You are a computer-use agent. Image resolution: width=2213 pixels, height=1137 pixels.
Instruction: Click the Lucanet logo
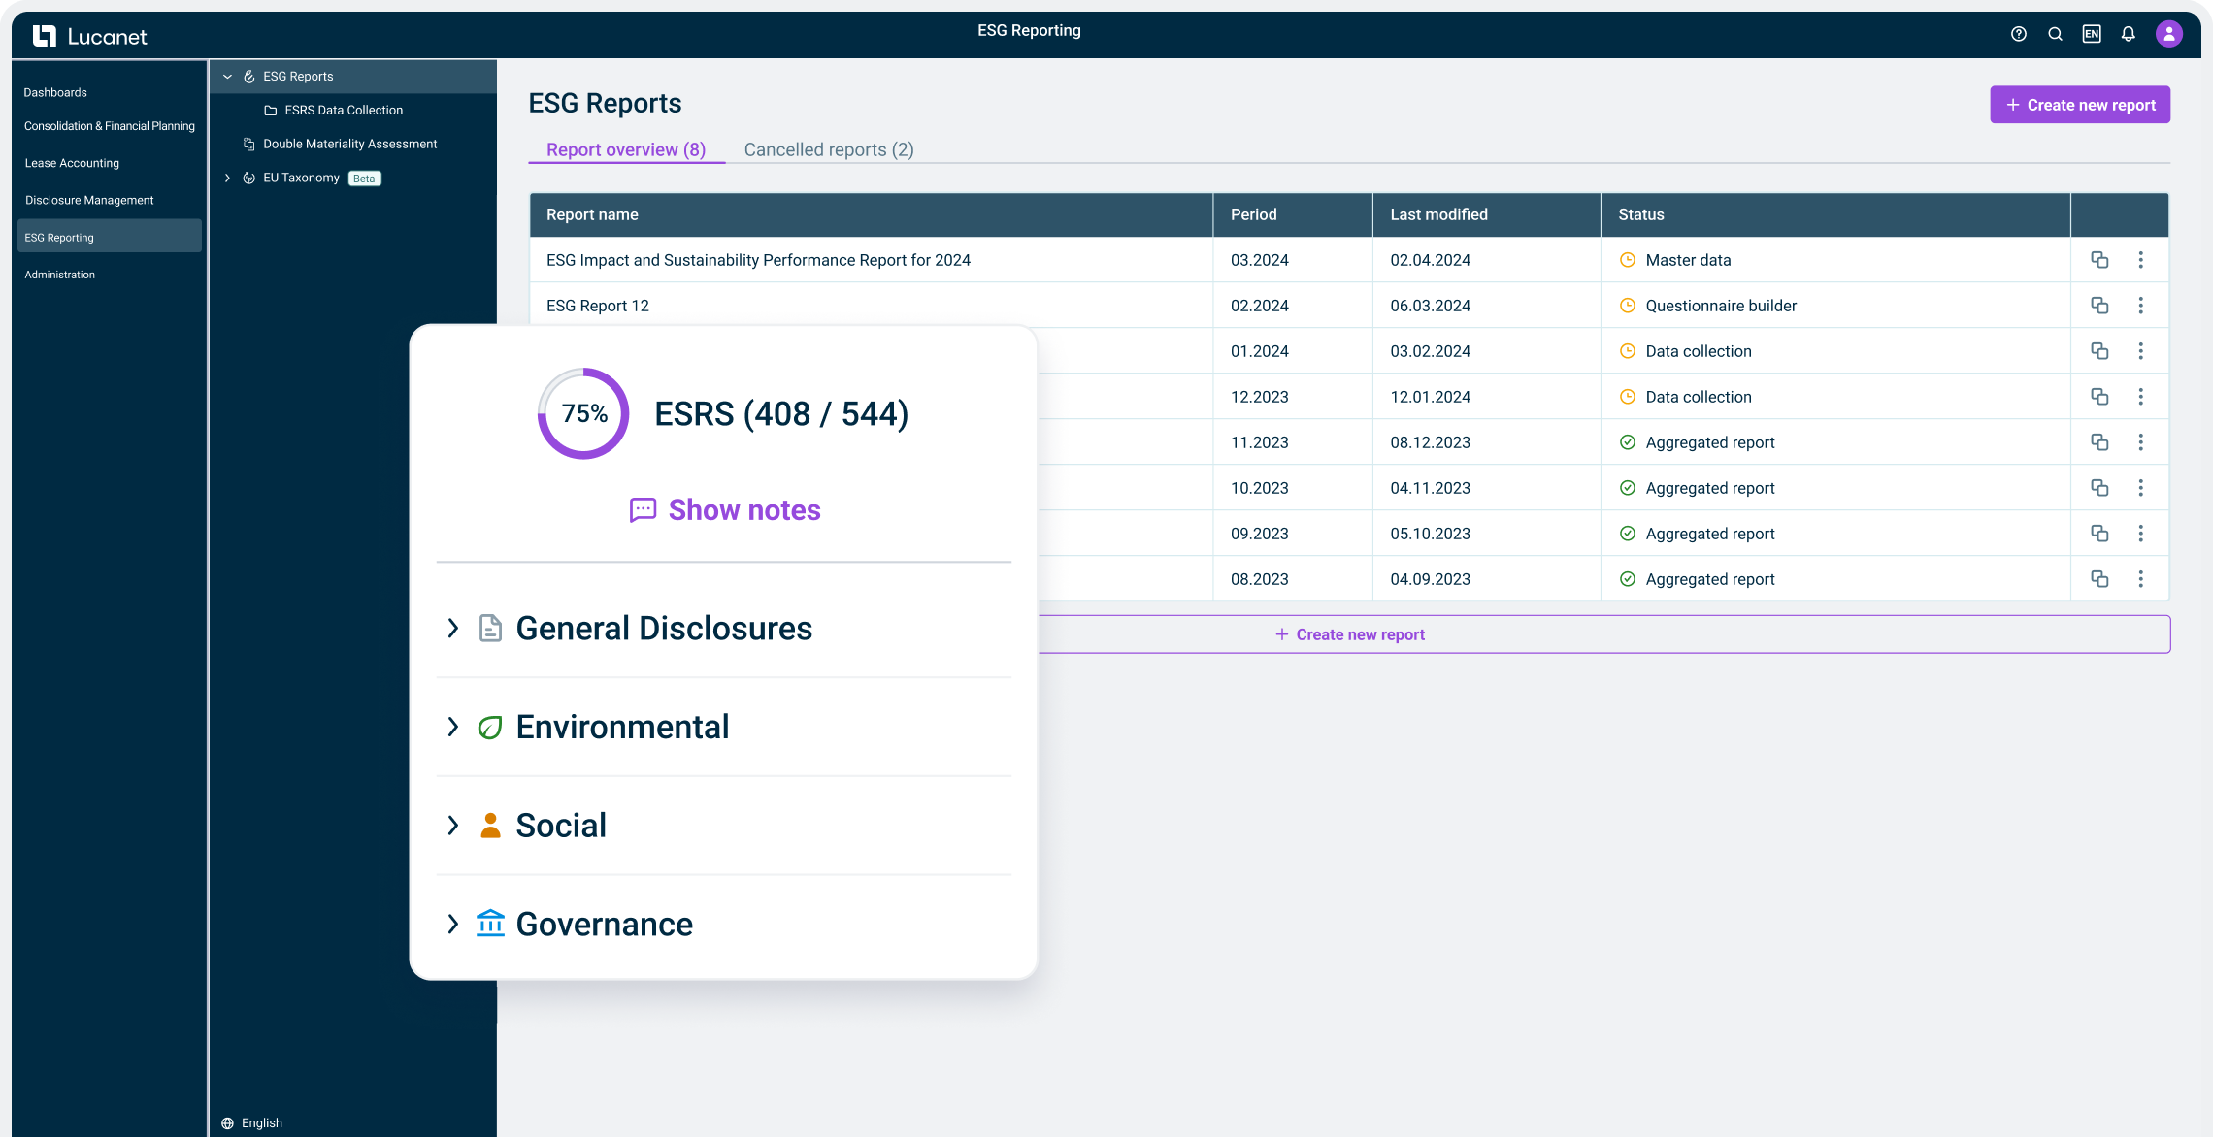tap(89, 36)
